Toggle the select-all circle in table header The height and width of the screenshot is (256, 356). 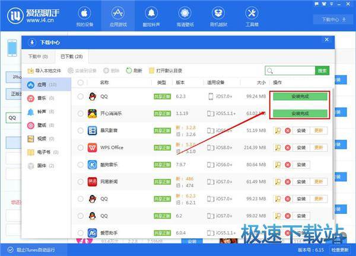[80, 82]
